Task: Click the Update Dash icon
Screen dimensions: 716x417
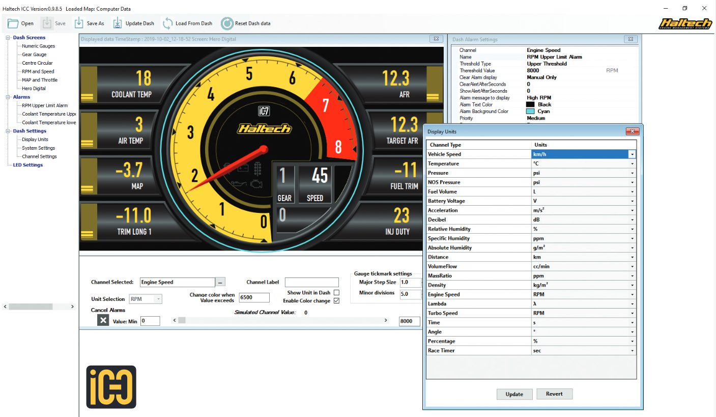Action: 118,23
